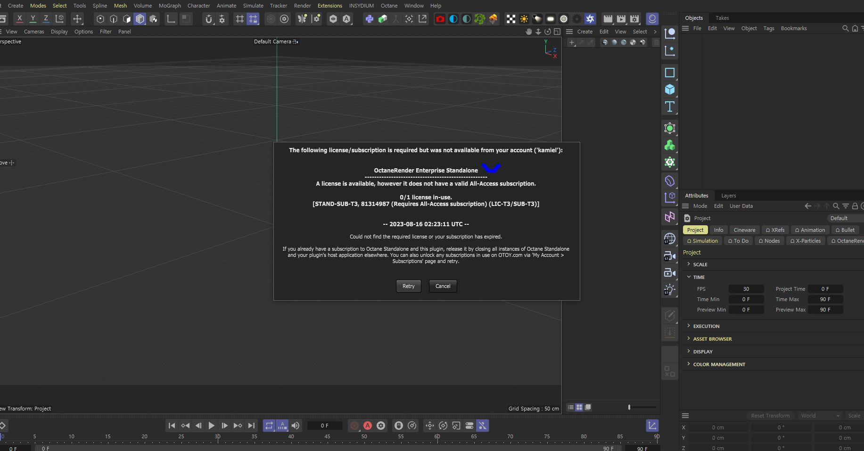Click Render View clapperboard icon

608,19
